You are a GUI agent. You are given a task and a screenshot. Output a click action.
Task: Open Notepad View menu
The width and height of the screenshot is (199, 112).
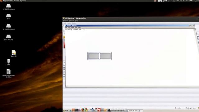[x=76, y=28]
